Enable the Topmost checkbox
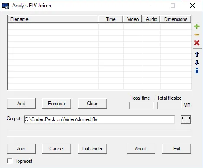Image resolution: width=203 pixels, height=168 pixels. pos(10,161)
